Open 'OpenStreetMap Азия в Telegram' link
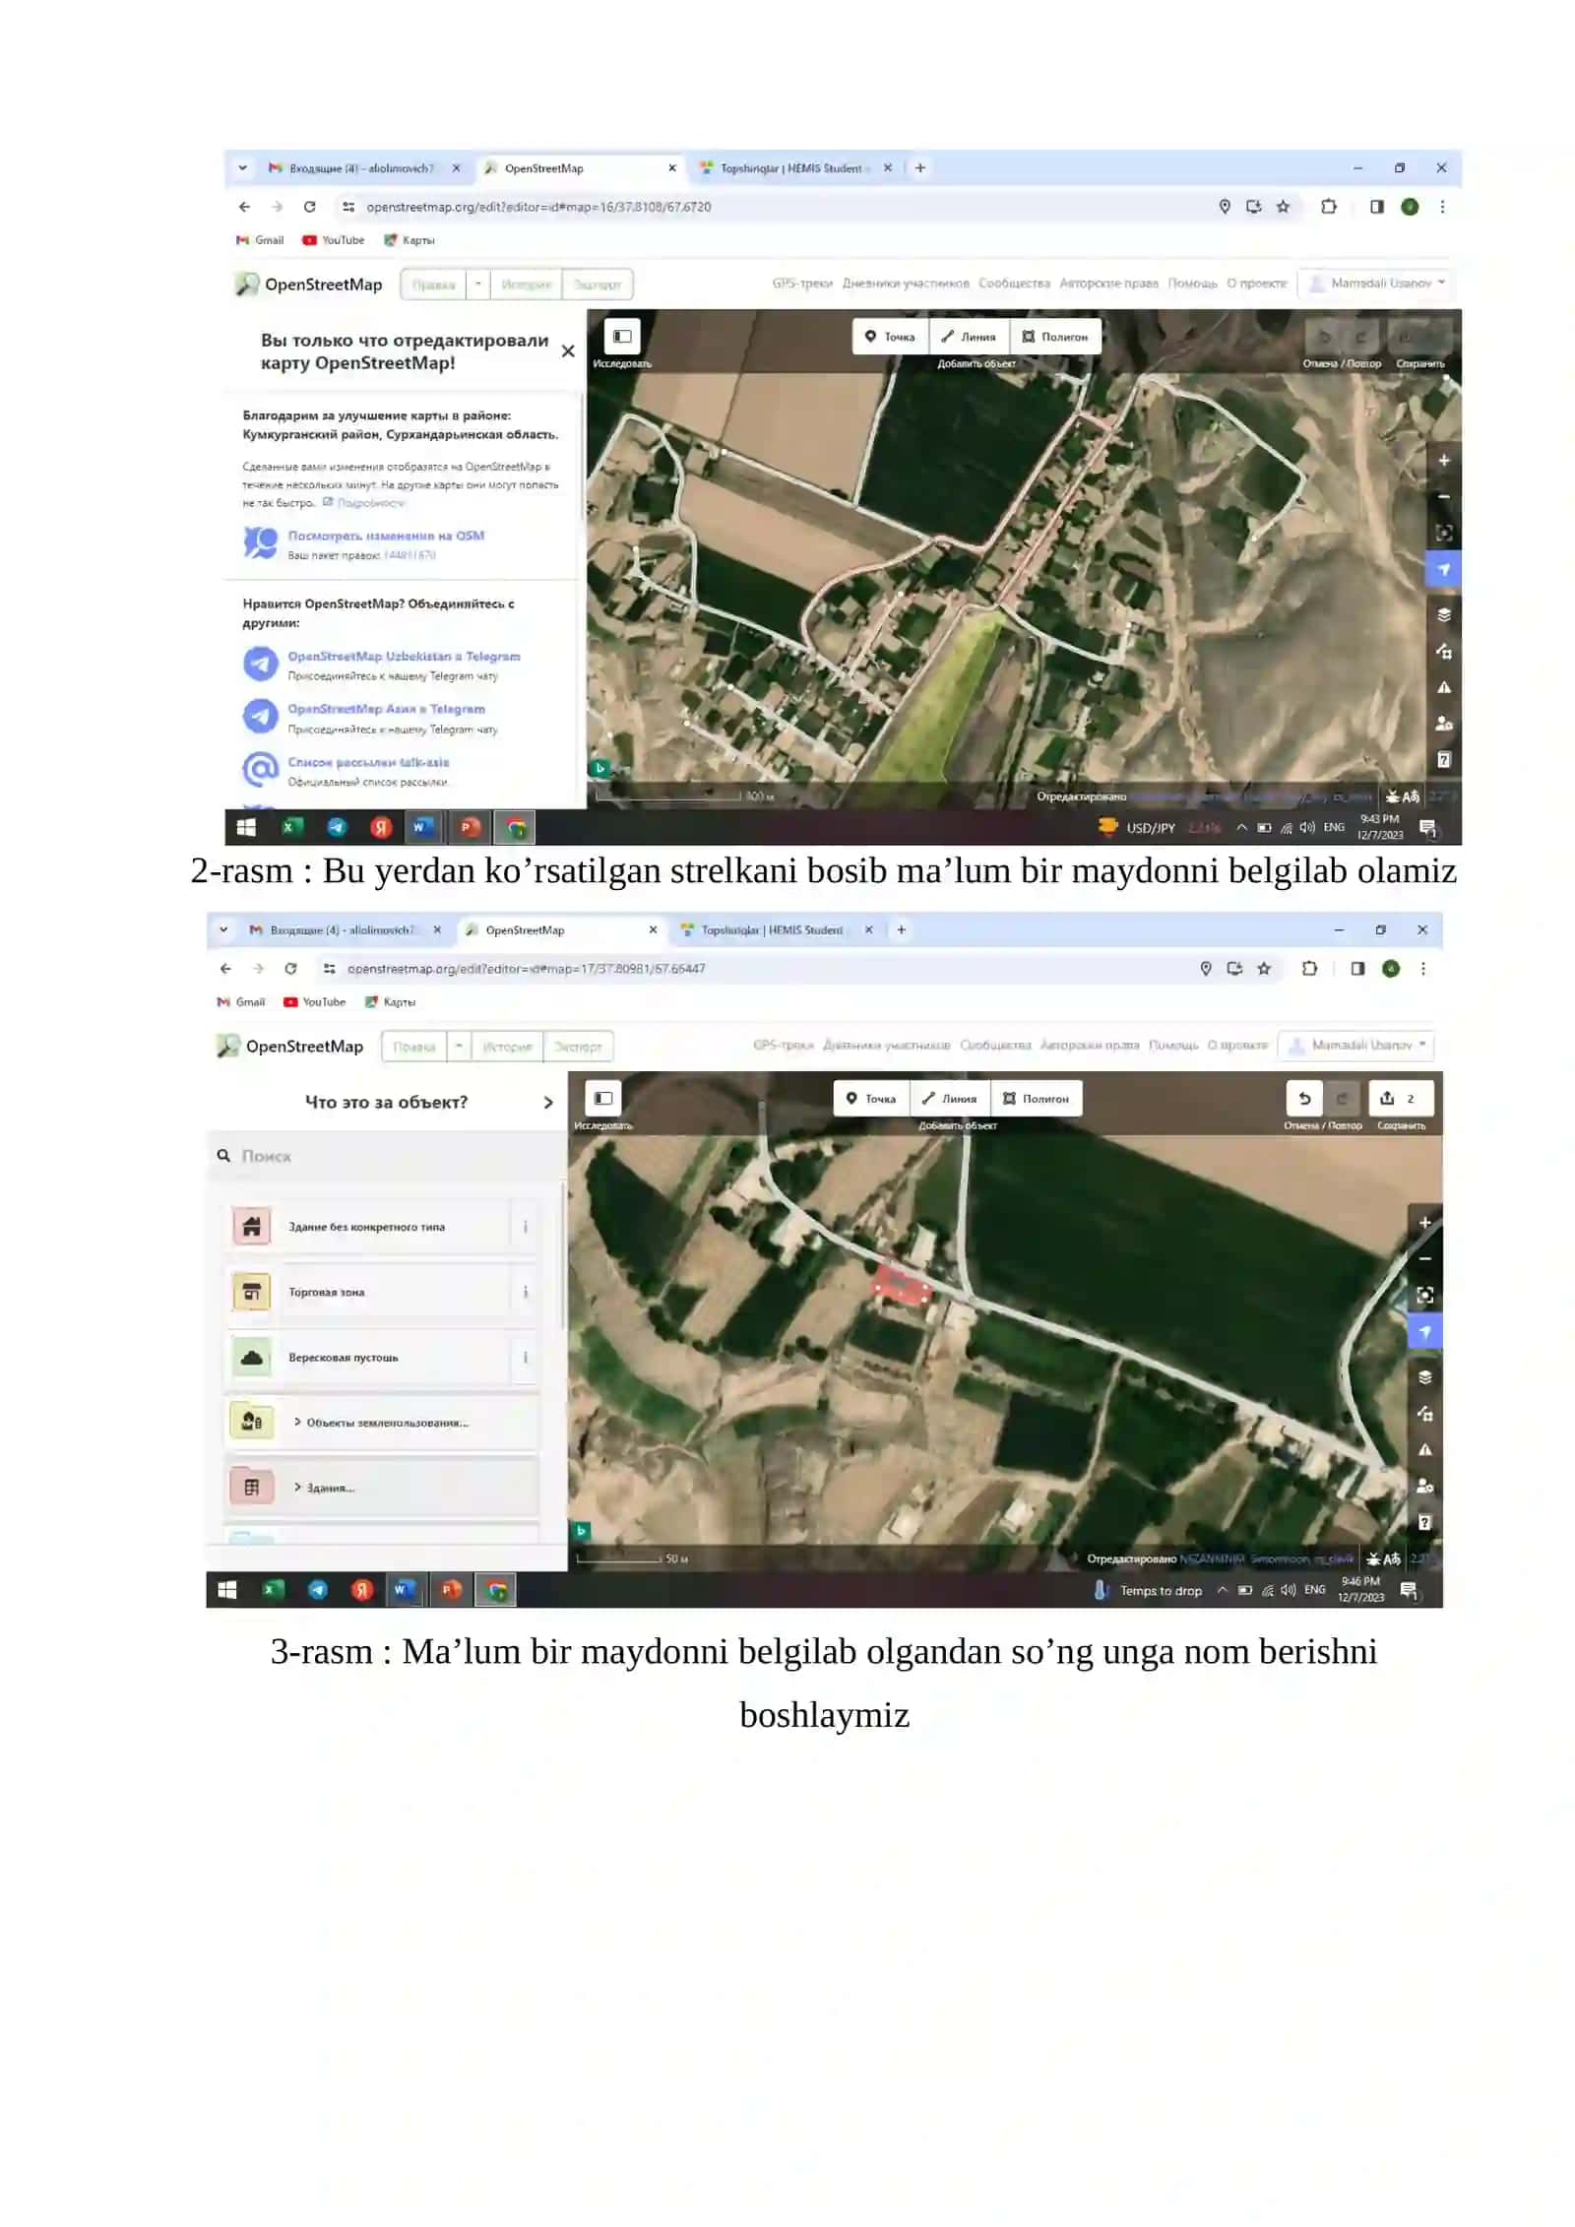 [x=386, y=709]
